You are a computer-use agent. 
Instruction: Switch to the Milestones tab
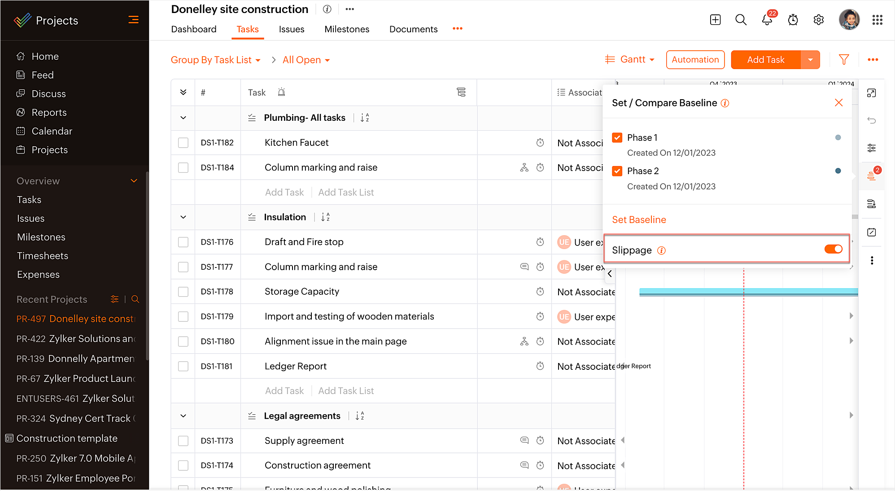[347, 29]
